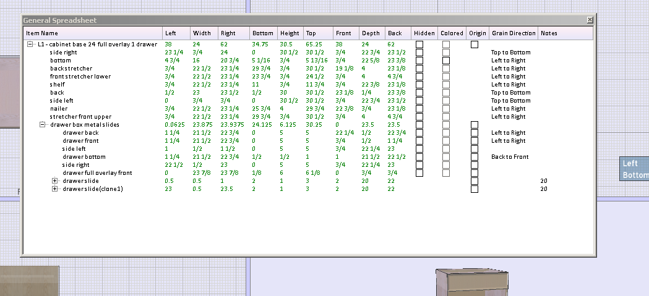Collapse the drawer box metal slides node
Viewport: 649px width, 296px height.
tap(42, 124)
